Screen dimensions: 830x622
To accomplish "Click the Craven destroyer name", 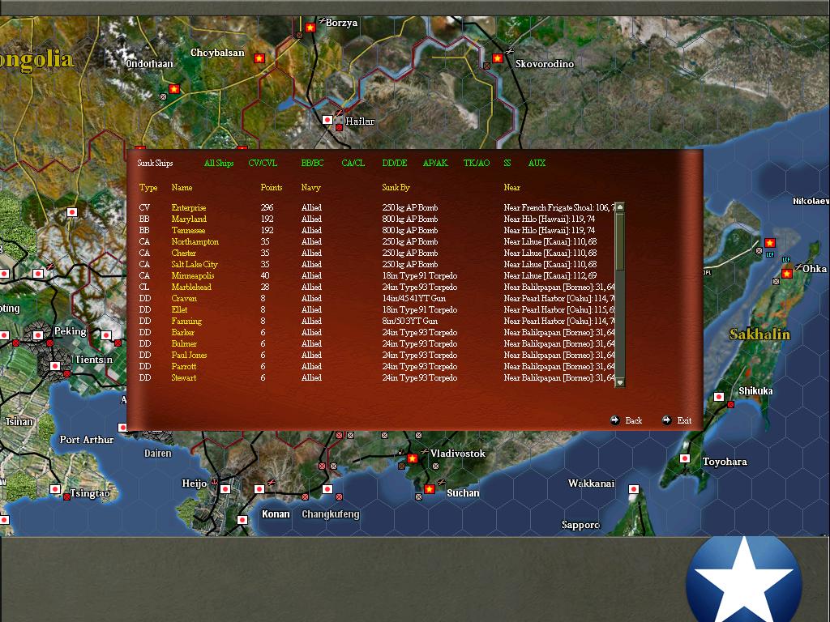I will click(184, 298).
